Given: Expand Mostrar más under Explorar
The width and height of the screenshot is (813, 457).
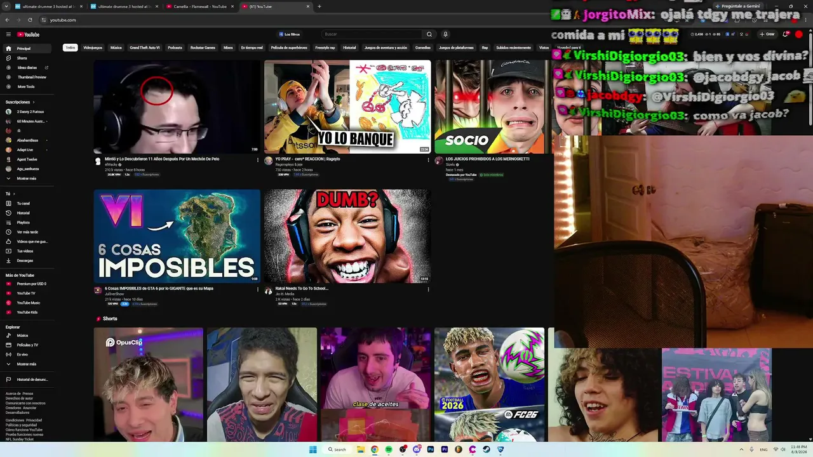Looking at the screenshot, I should (x=28, y=364).
